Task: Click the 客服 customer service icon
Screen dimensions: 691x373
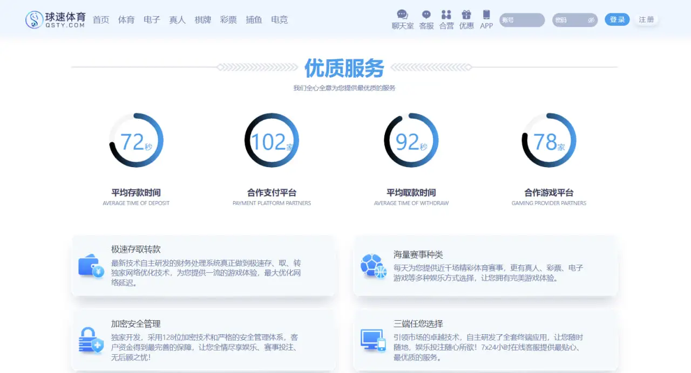Action: coord(426,15)
